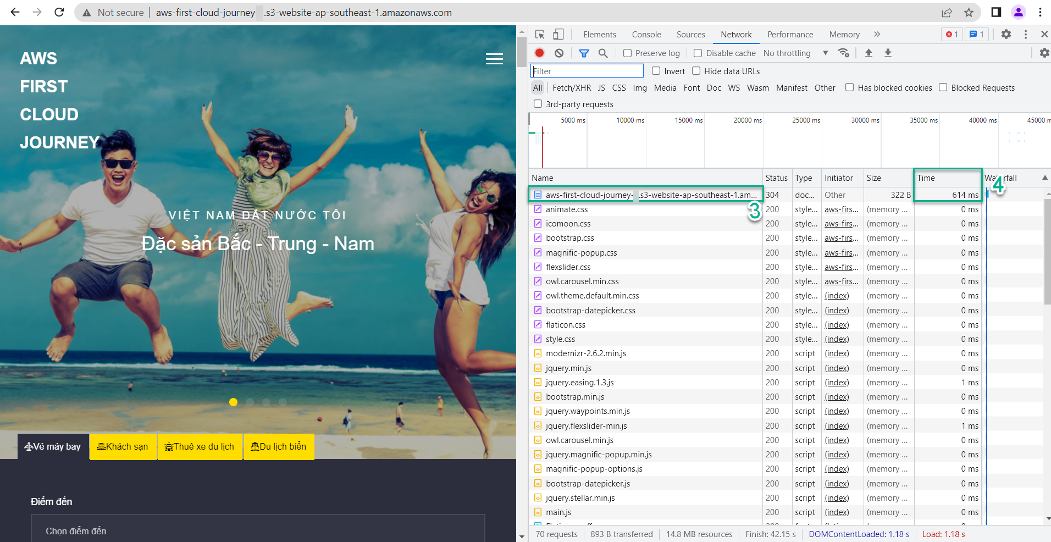Click the Du lịch biển tab
The height and width of the screenshot is (542, 1051).
pos(279,446)
